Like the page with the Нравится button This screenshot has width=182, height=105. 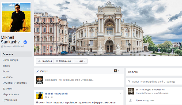[45, 61]
